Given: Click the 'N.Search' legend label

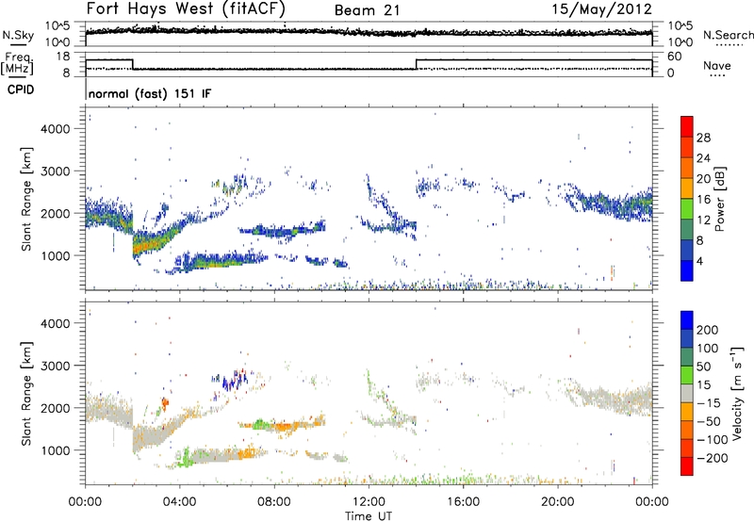Looking at the screenshot, I should point(729,35).
